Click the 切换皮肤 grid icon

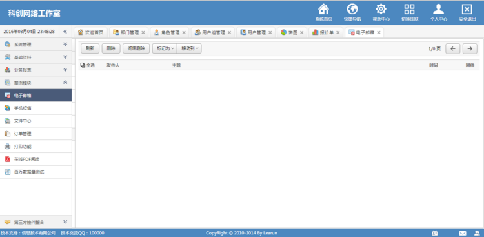tap(410, 9)
